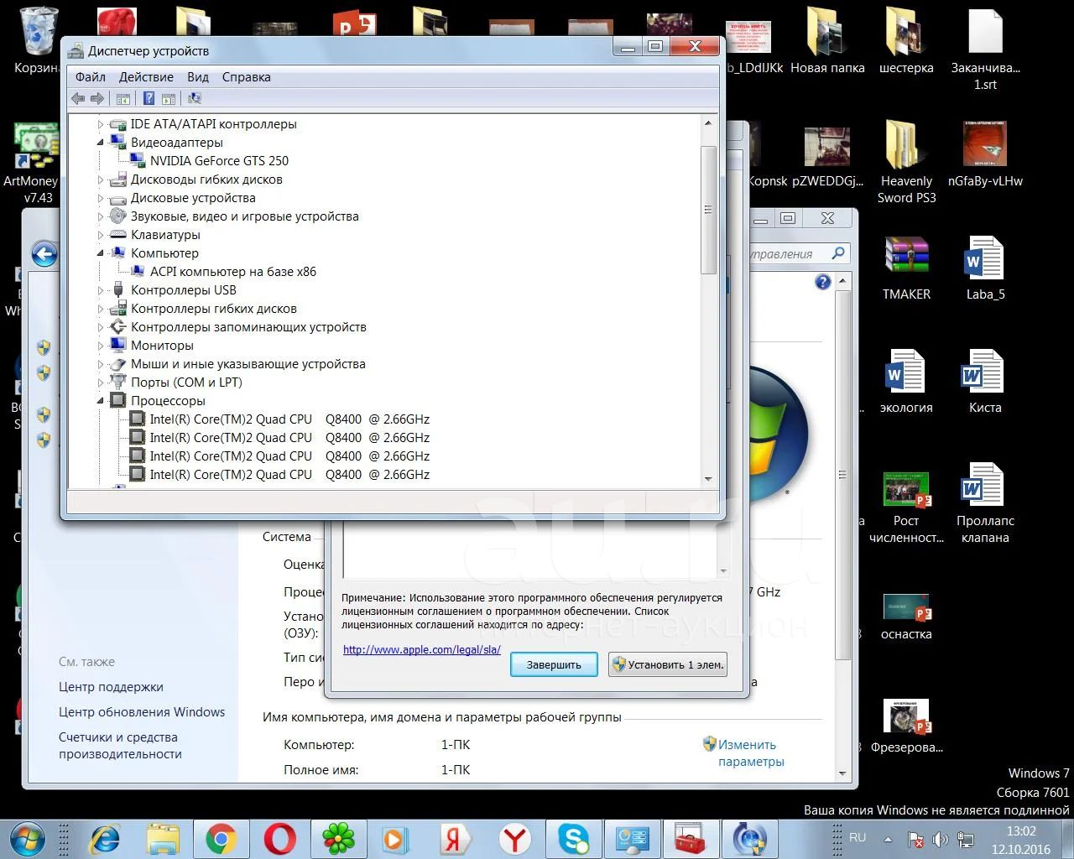Open the Heavenly Sword PS3 folder

coord(906,162)
